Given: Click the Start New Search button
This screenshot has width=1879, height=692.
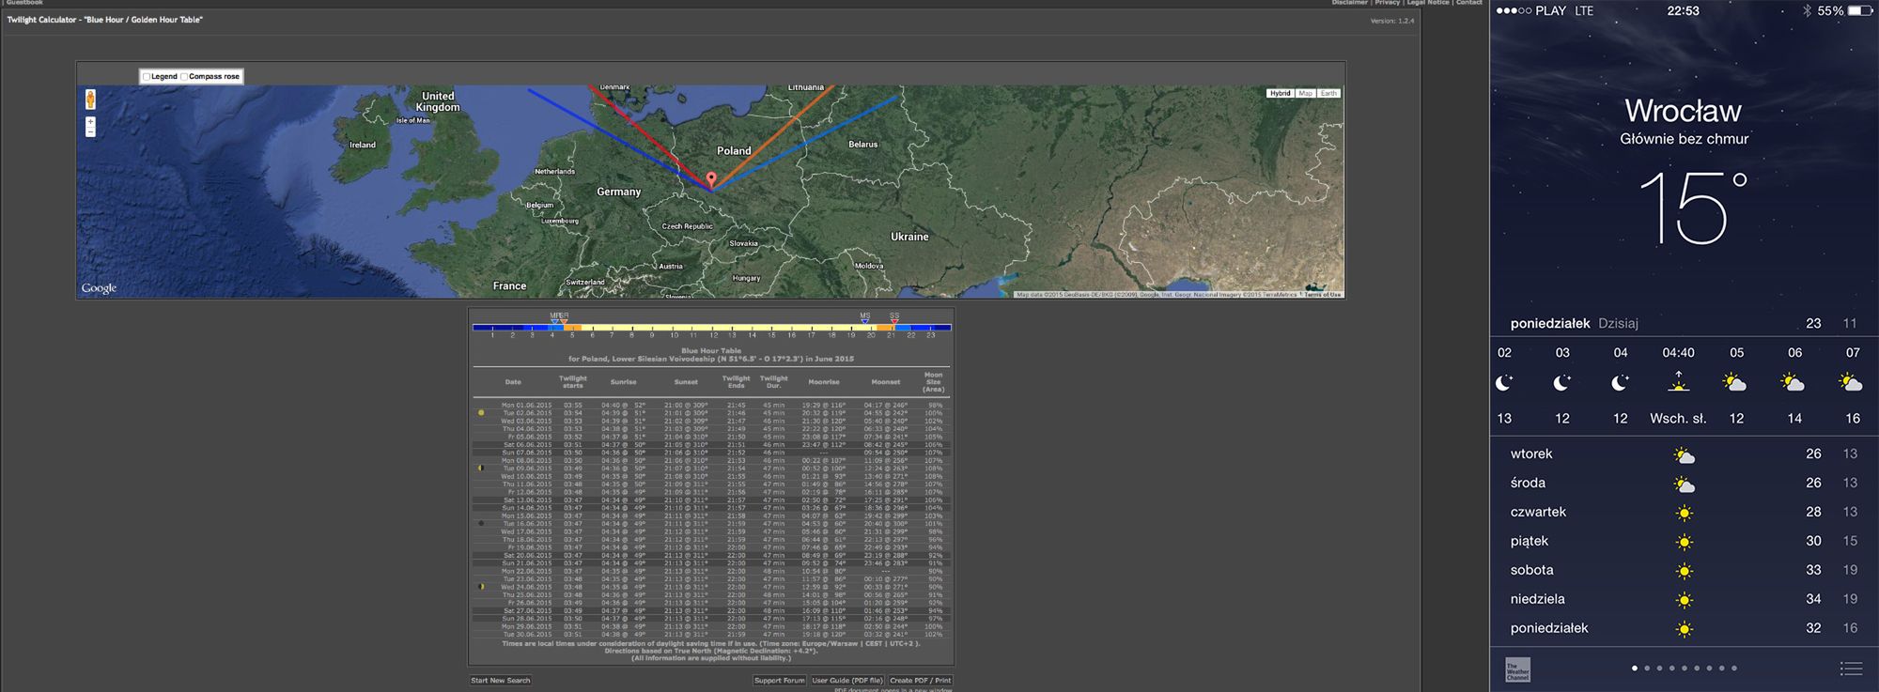Looking at the screenshot, I should [501, 681].
